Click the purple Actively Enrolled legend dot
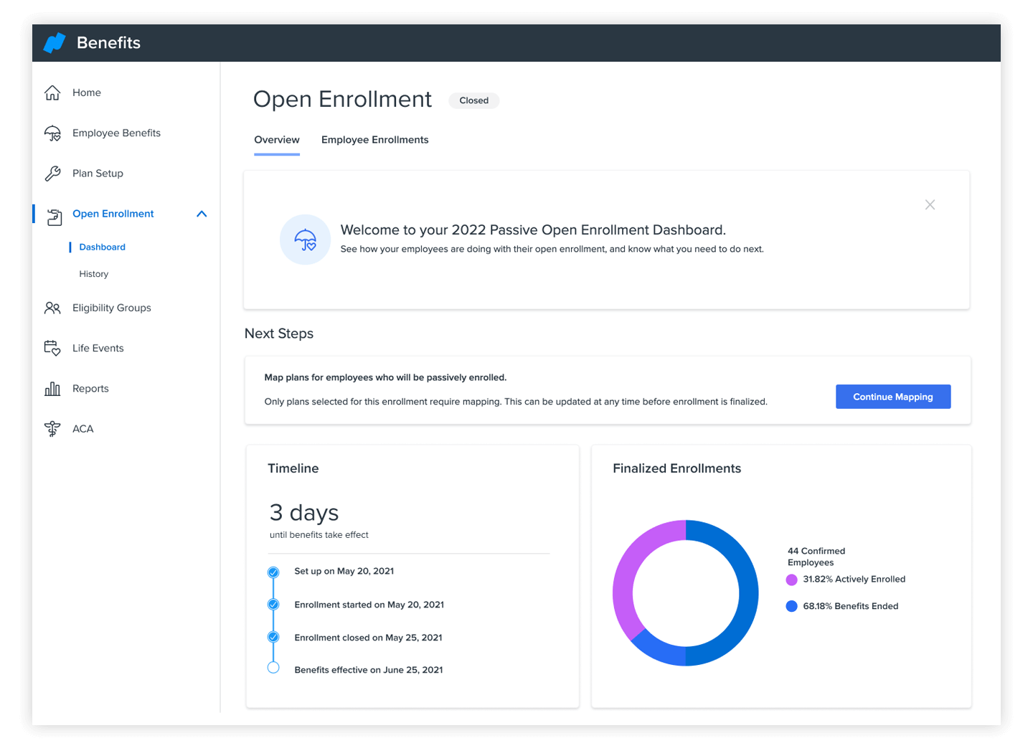The height and width of the screenshot is (756, 1033). 791,580
